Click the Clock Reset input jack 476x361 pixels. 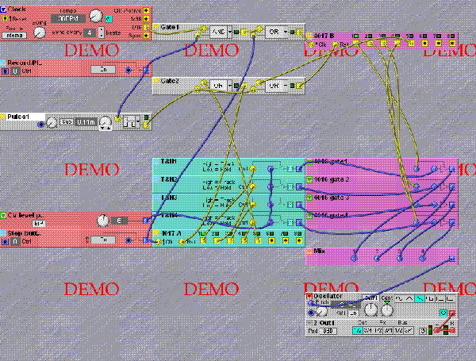click(5, 19)
